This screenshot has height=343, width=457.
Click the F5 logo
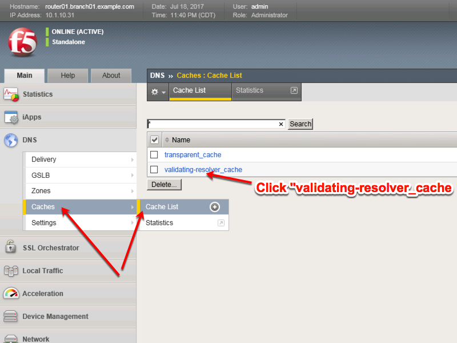pyautogui.click(x=23, y=42)
